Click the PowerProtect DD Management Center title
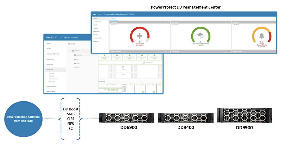290x148 pixels. pos(186,7)
